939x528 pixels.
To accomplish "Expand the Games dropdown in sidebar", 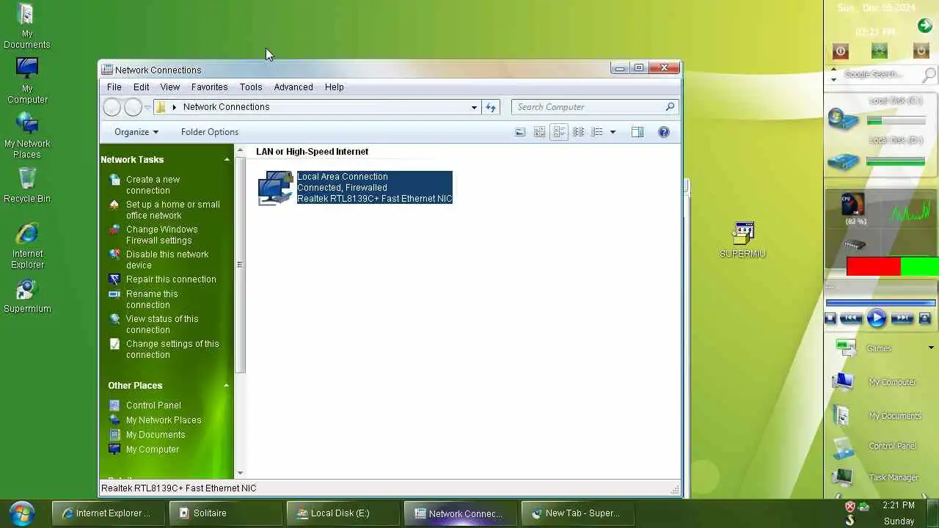I will pos(931,348).
